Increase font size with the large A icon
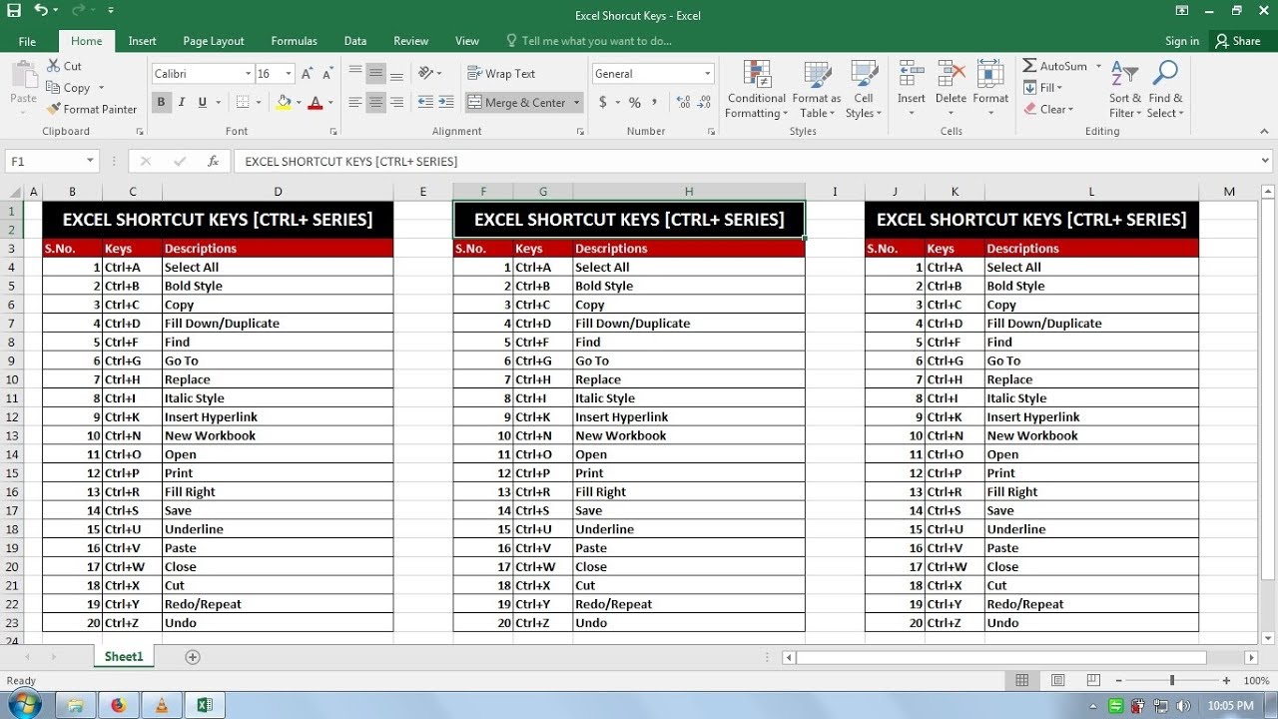 click(308, 74)
